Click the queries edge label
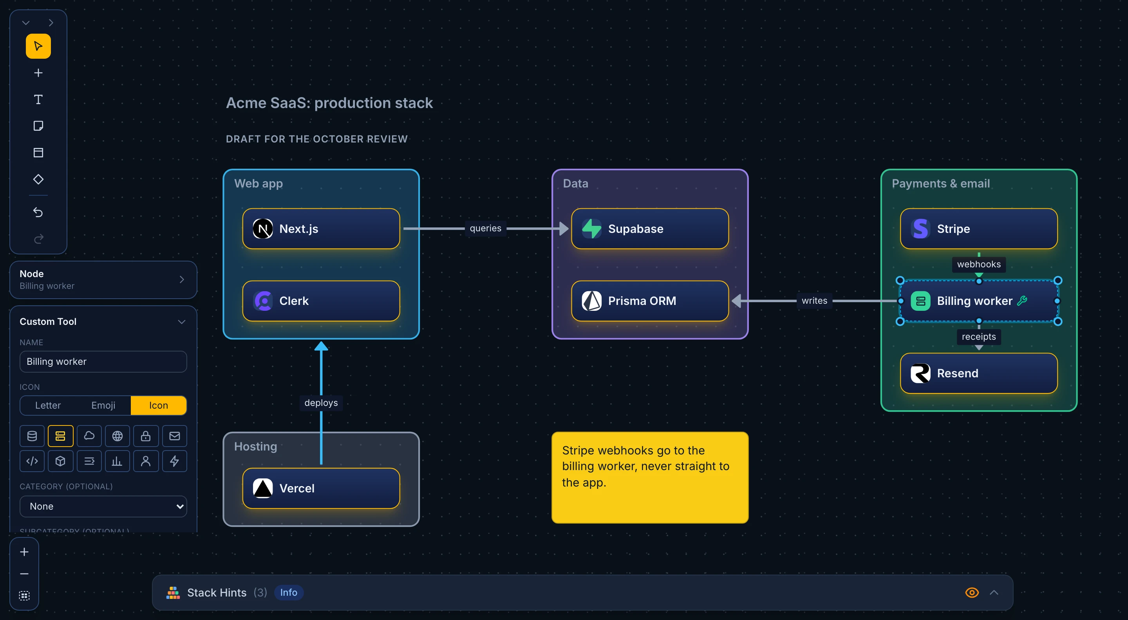 (x=485, y=229)
